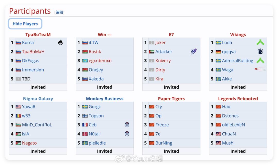Open the Monkey Business team link
Screen dimensions: 278x165
click(105, 99)
